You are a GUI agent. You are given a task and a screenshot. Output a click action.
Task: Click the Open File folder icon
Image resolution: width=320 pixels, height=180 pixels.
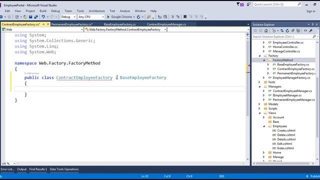point(25,17)
